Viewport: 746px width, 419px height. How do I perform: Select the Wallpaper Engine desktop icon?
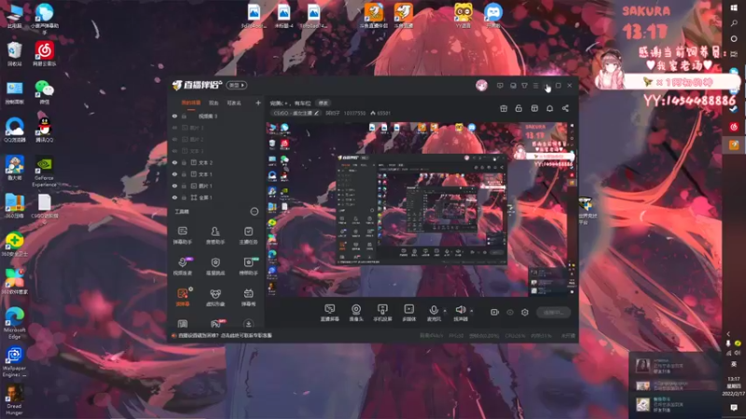15,361
